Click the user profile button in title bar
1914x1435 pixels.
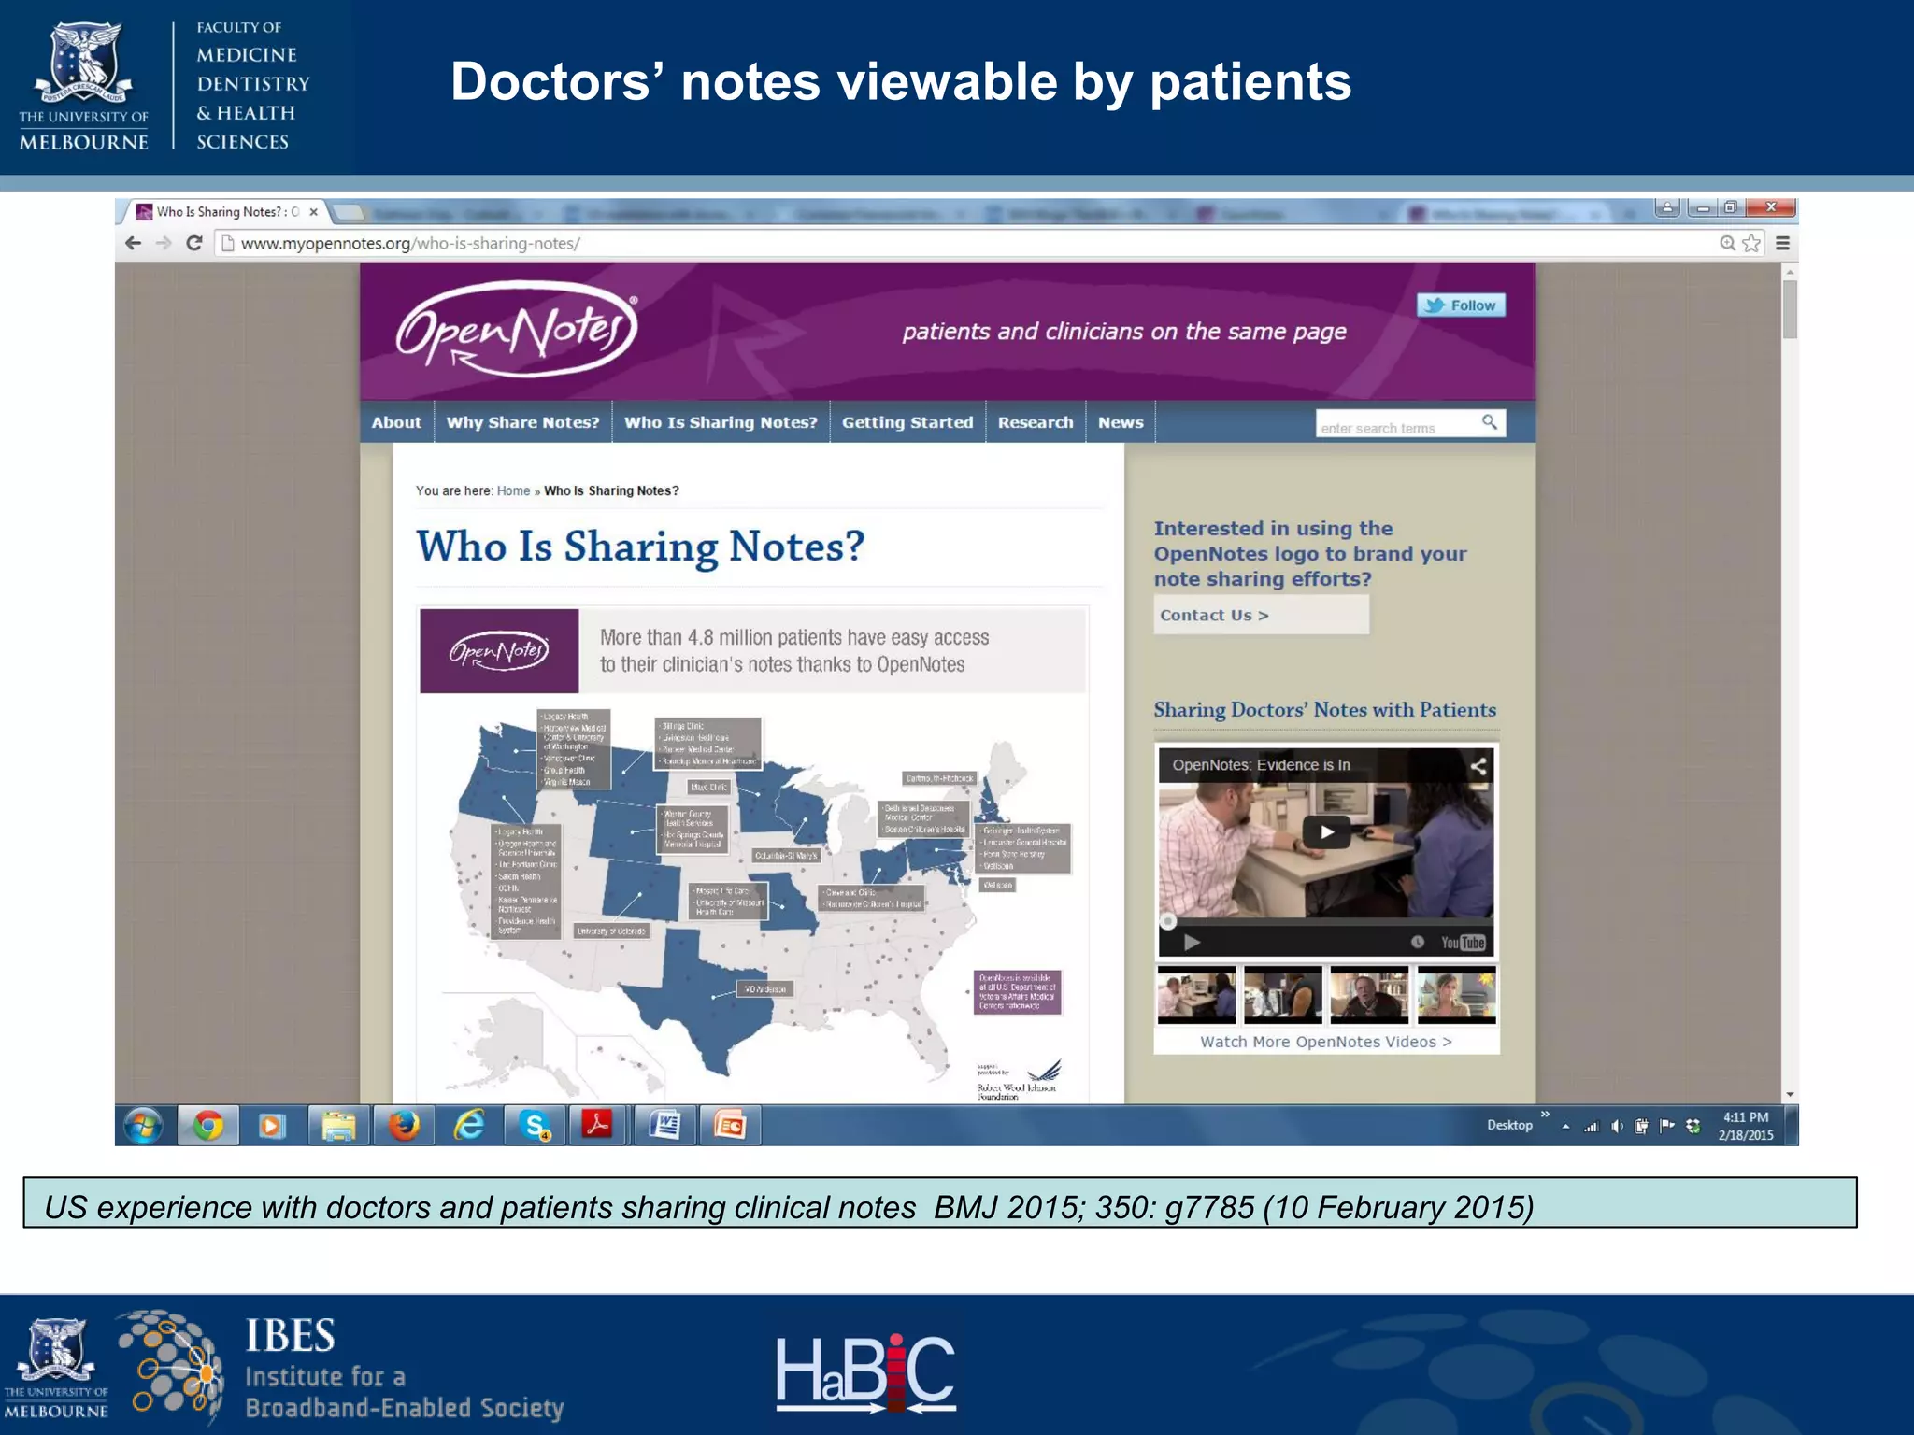[1667, 207]
